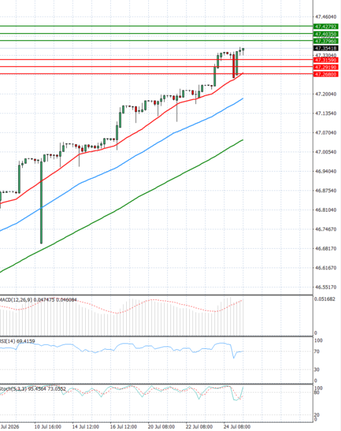Click the current price 47.35418 black label
The height and width of the screenshot is (431, 341).
(326, 48)
